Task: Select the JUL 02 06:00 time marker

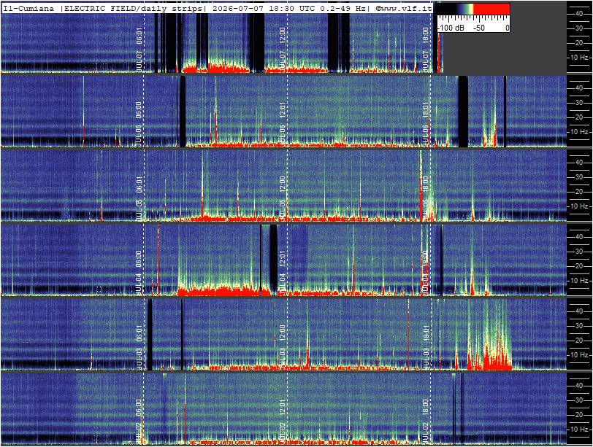Action: (139, 421)
